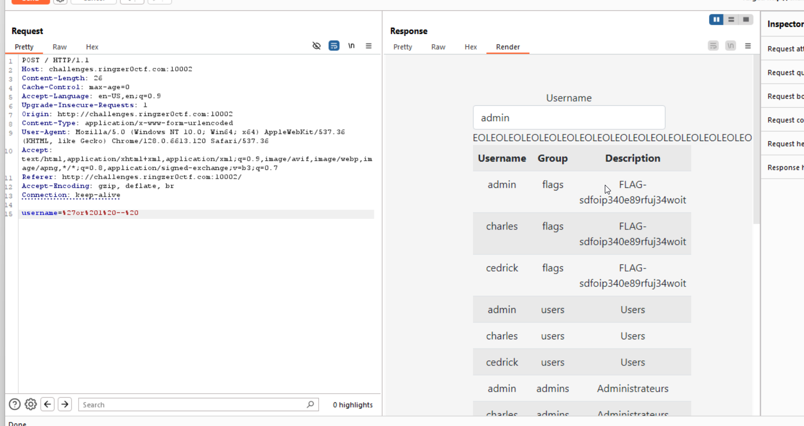804x426 pixels.
Task: Click the Host header line
Action: [107, 69]
